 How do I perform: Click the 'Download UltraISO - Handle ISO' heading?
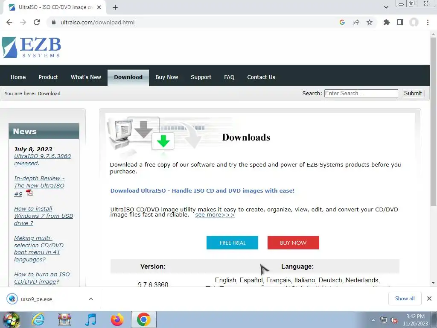202,190
